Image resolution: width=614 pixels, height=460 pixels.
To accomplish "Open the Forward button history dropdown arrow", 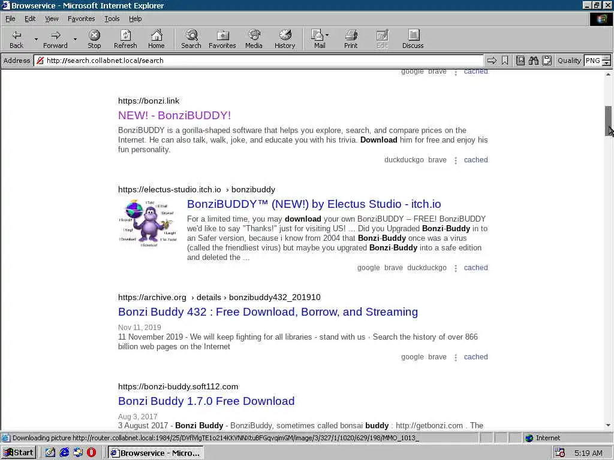I will 75,39.
